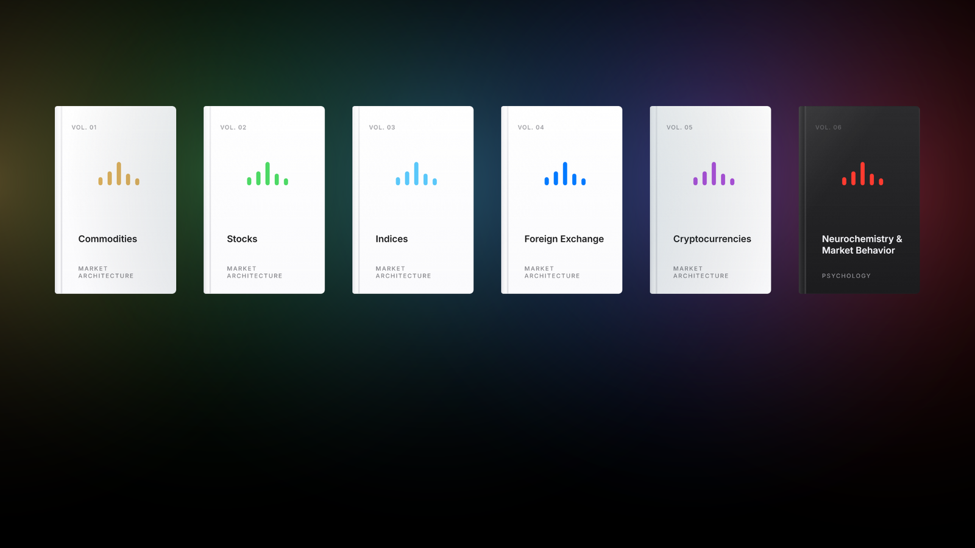
Task: Click the blue Foreign Exchange chart icon
Action: tap(565, 174)
